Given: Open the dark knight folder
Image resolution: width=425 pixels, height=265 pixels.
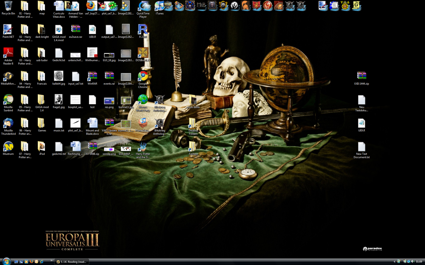Looking at the screenshot, I should point(42,30).
